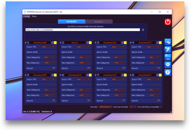Click the red power button icon
The height and width of the screenshot is (130, 190).
pyautogui.click(x=168, y=22)
